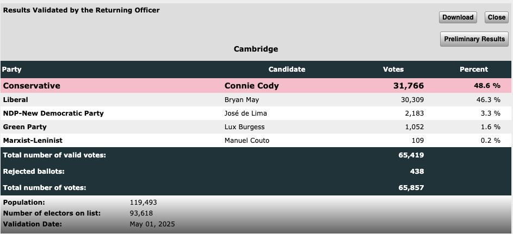Click total valid votes value 65,419
The width and height of the screenshot is (513, 234).
(411, 155)
